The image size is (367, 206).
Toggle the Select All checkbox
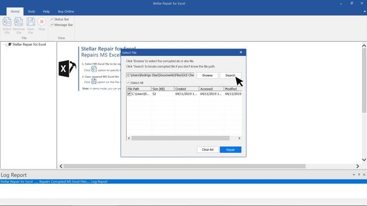point(128,82)
